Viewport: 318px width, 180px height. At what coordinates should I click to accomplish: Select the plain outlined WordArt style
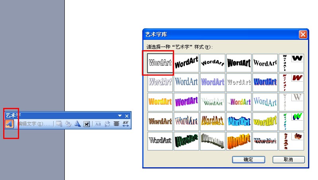click(x=160, y=63)
